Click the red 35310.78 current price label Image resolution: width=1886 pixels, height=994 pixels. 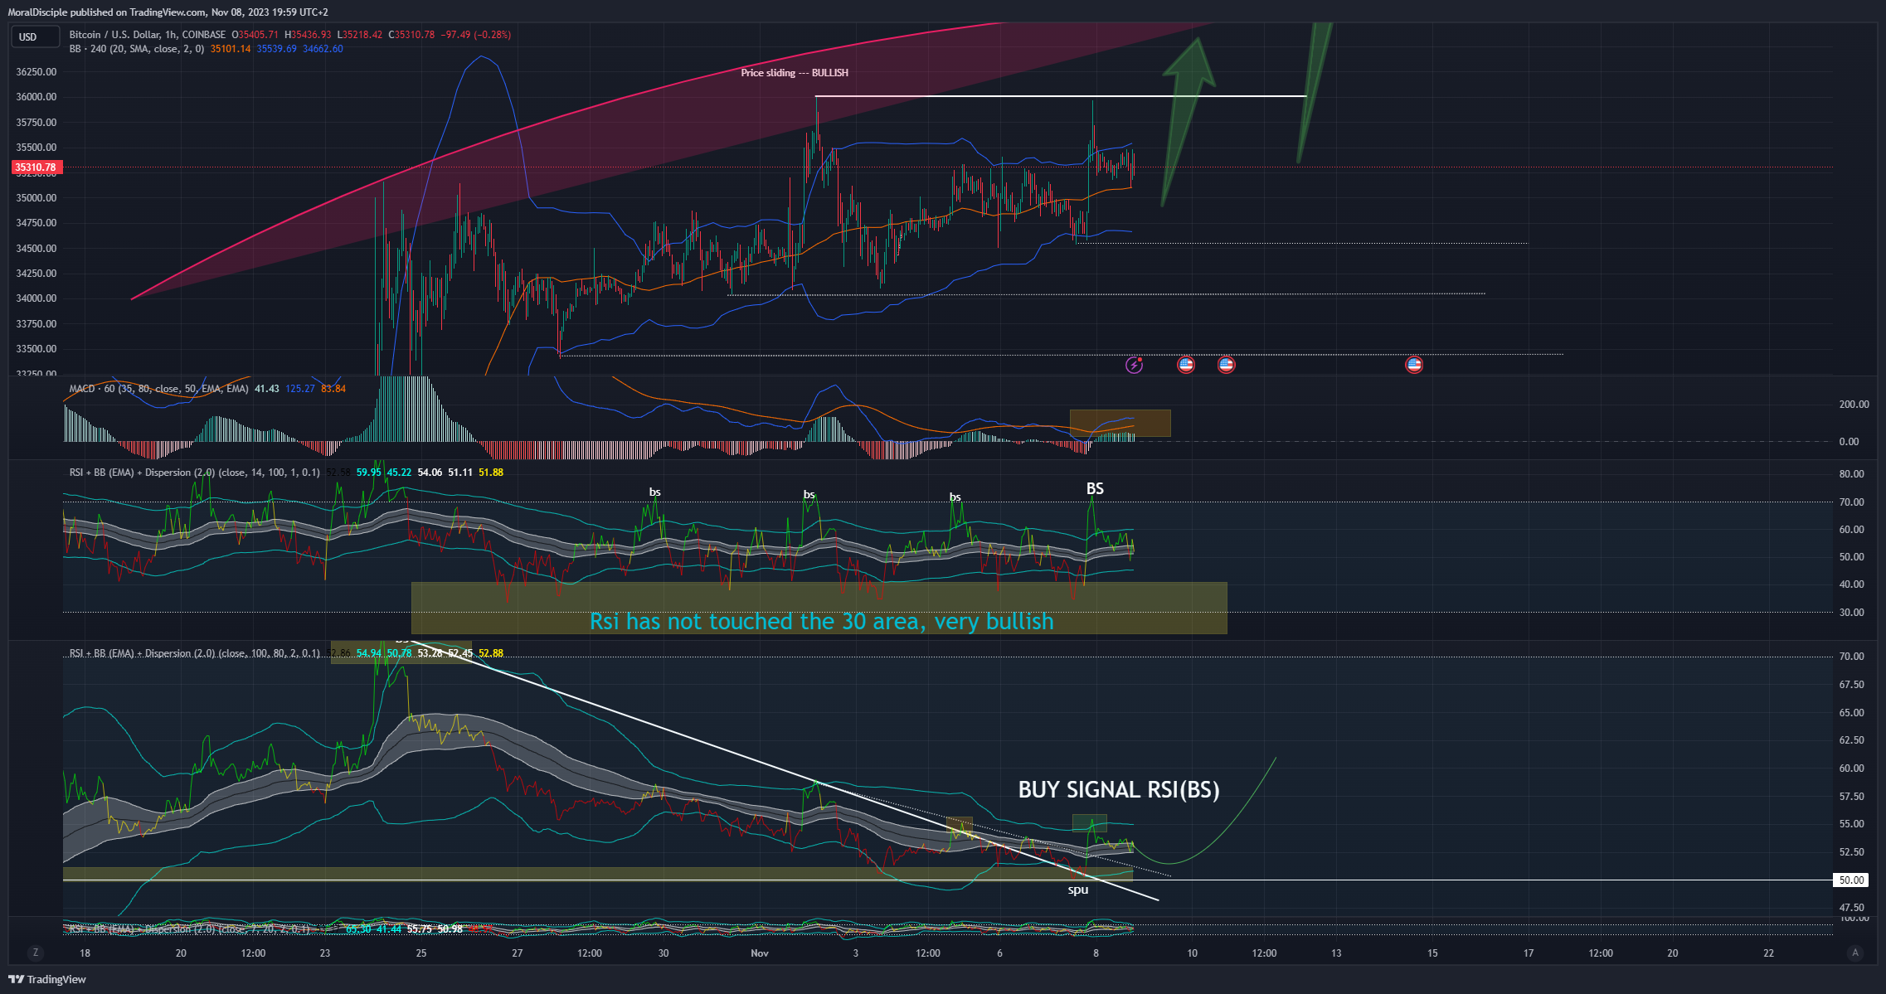pos(35,167)
